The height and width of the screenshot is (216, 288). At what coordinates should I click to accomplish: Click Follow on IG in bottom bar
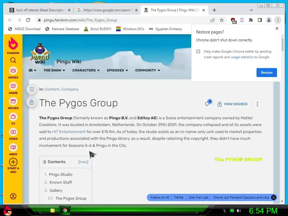(x=160, y=197)
